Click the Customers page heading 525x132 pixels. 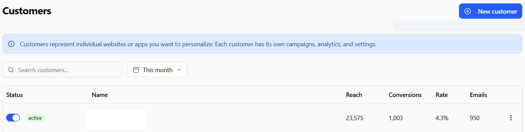(x=27, y=11)
